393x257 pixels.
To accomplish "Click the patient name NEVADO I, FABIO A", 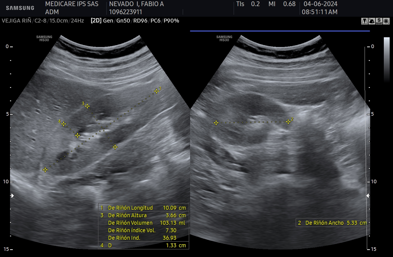I will click(136, 4).
